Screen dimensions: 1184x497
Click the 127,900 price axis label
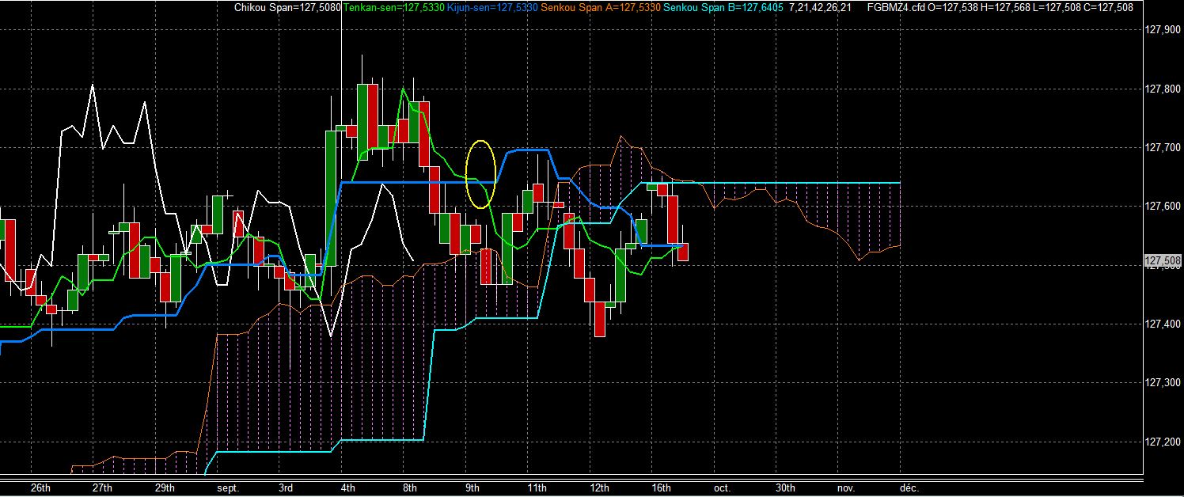coord(1163,29)
